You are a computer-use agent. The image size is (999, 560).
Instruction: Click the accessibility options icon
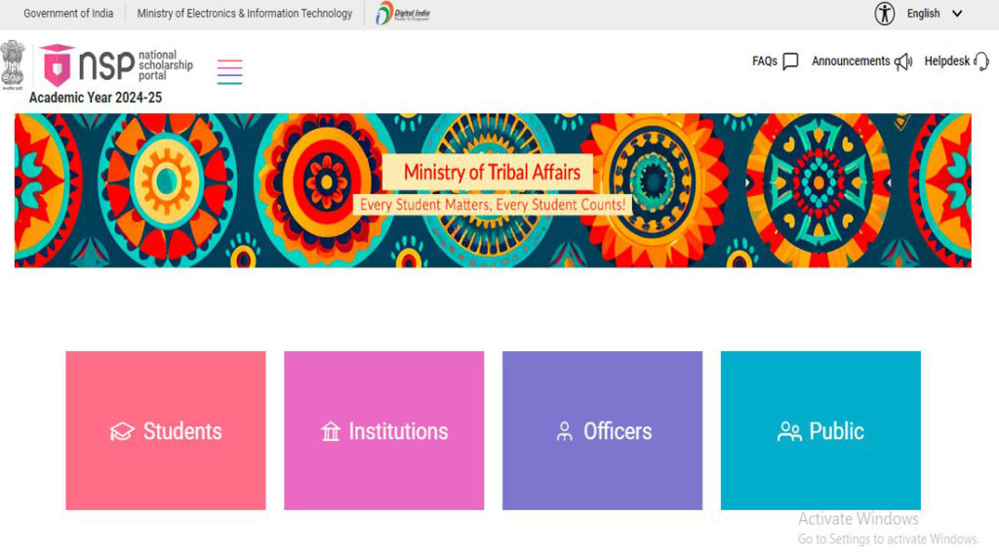884,14
